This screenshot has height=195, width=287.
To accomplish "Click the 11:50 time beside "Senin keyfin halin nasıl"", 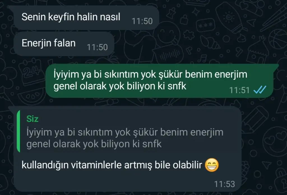I will pyautogui.click(x=142, y=21).
